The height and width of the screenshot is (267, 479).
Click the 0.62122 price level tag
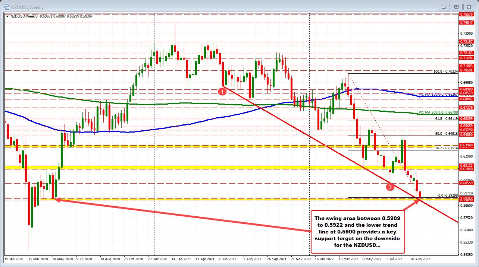click(467, 165)
